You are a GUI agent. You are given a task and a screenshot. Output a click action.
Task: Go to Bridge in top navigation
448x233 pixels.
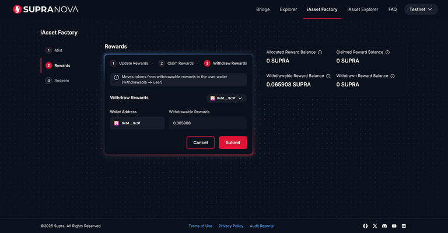(263, 9)
